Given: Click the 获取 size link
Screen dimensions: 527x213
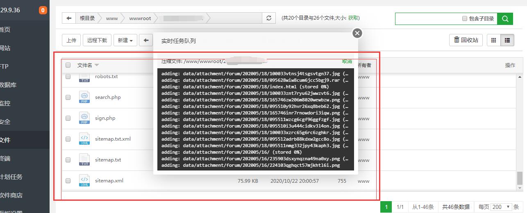Looking at the screenshot, I should pos(354,18).
